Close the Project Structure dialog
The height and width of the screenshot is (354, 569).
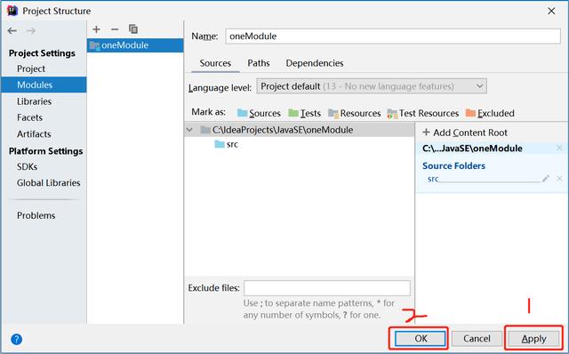pyautogui.click(x=551, y=11)
